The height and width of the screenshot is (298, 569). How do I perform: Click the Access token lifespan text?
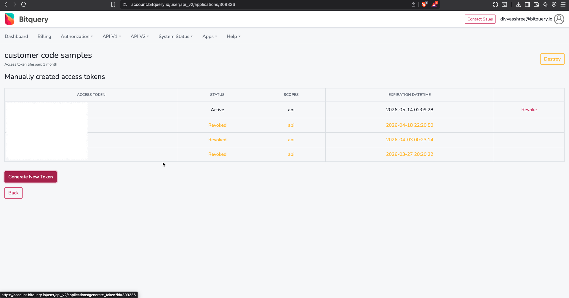pyautogui.click(x=31, y=64)
